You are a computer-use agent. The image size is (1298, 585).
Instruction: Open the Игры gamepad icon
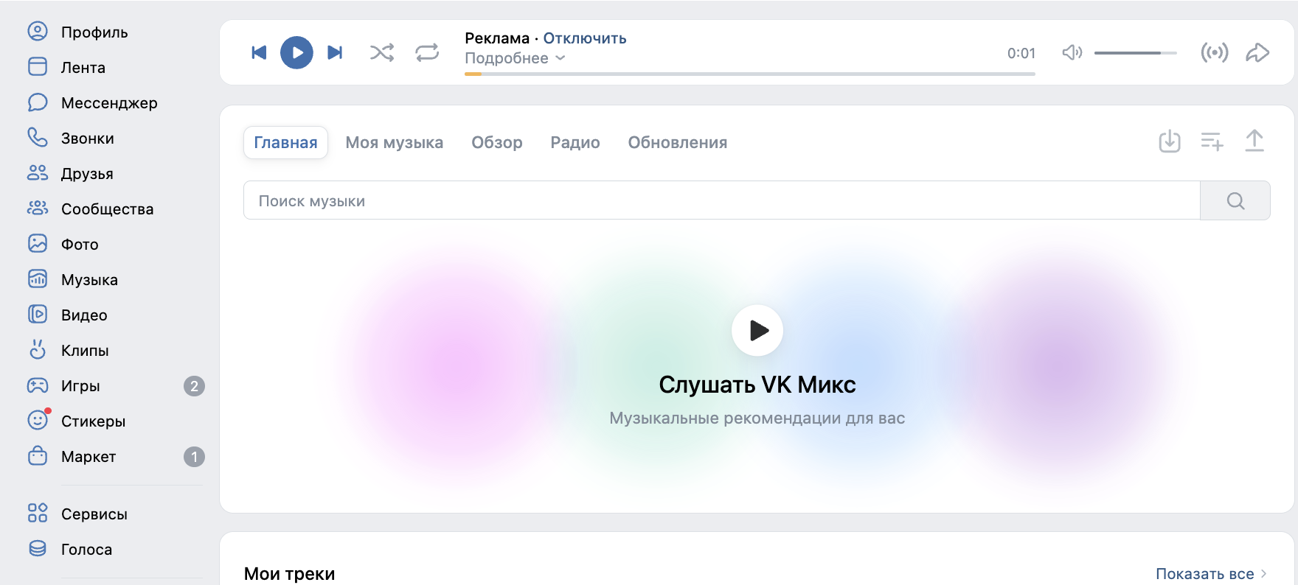click(38, 385)
